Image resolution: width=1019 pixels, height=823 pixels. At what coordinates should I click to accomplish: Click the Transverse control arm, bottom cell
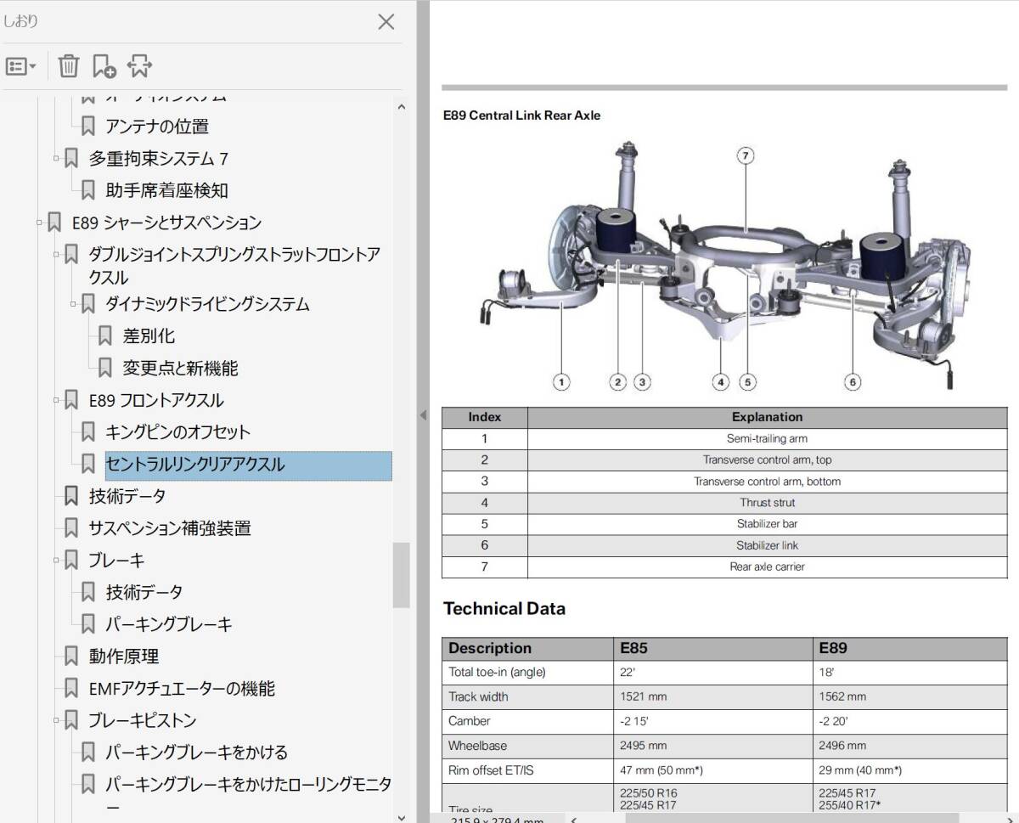767,482
